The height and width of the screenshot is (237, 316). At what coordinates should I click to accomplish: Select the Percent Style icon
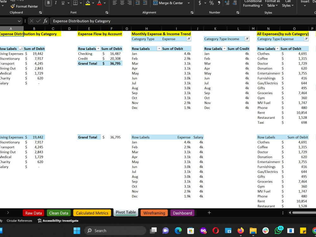[211, 3]
